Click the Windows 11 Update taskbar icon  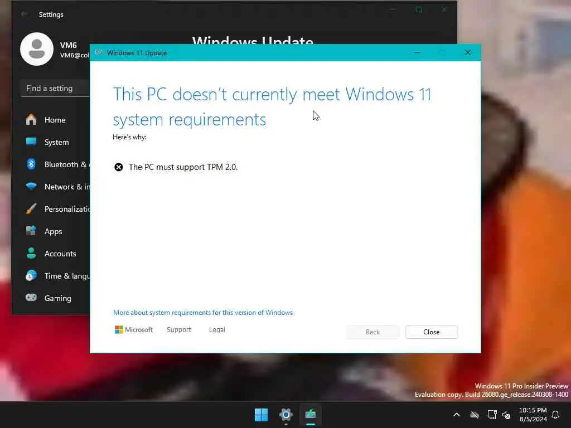[311, 415]
